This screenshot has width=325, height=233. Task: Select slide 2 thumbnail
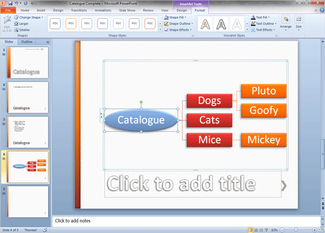point(27,97)
